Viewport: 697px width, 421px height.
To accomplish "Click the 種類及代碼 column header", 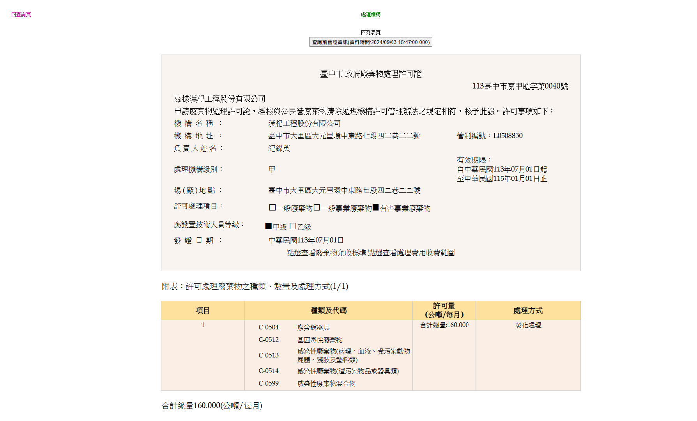I will (x=328, y=311).
